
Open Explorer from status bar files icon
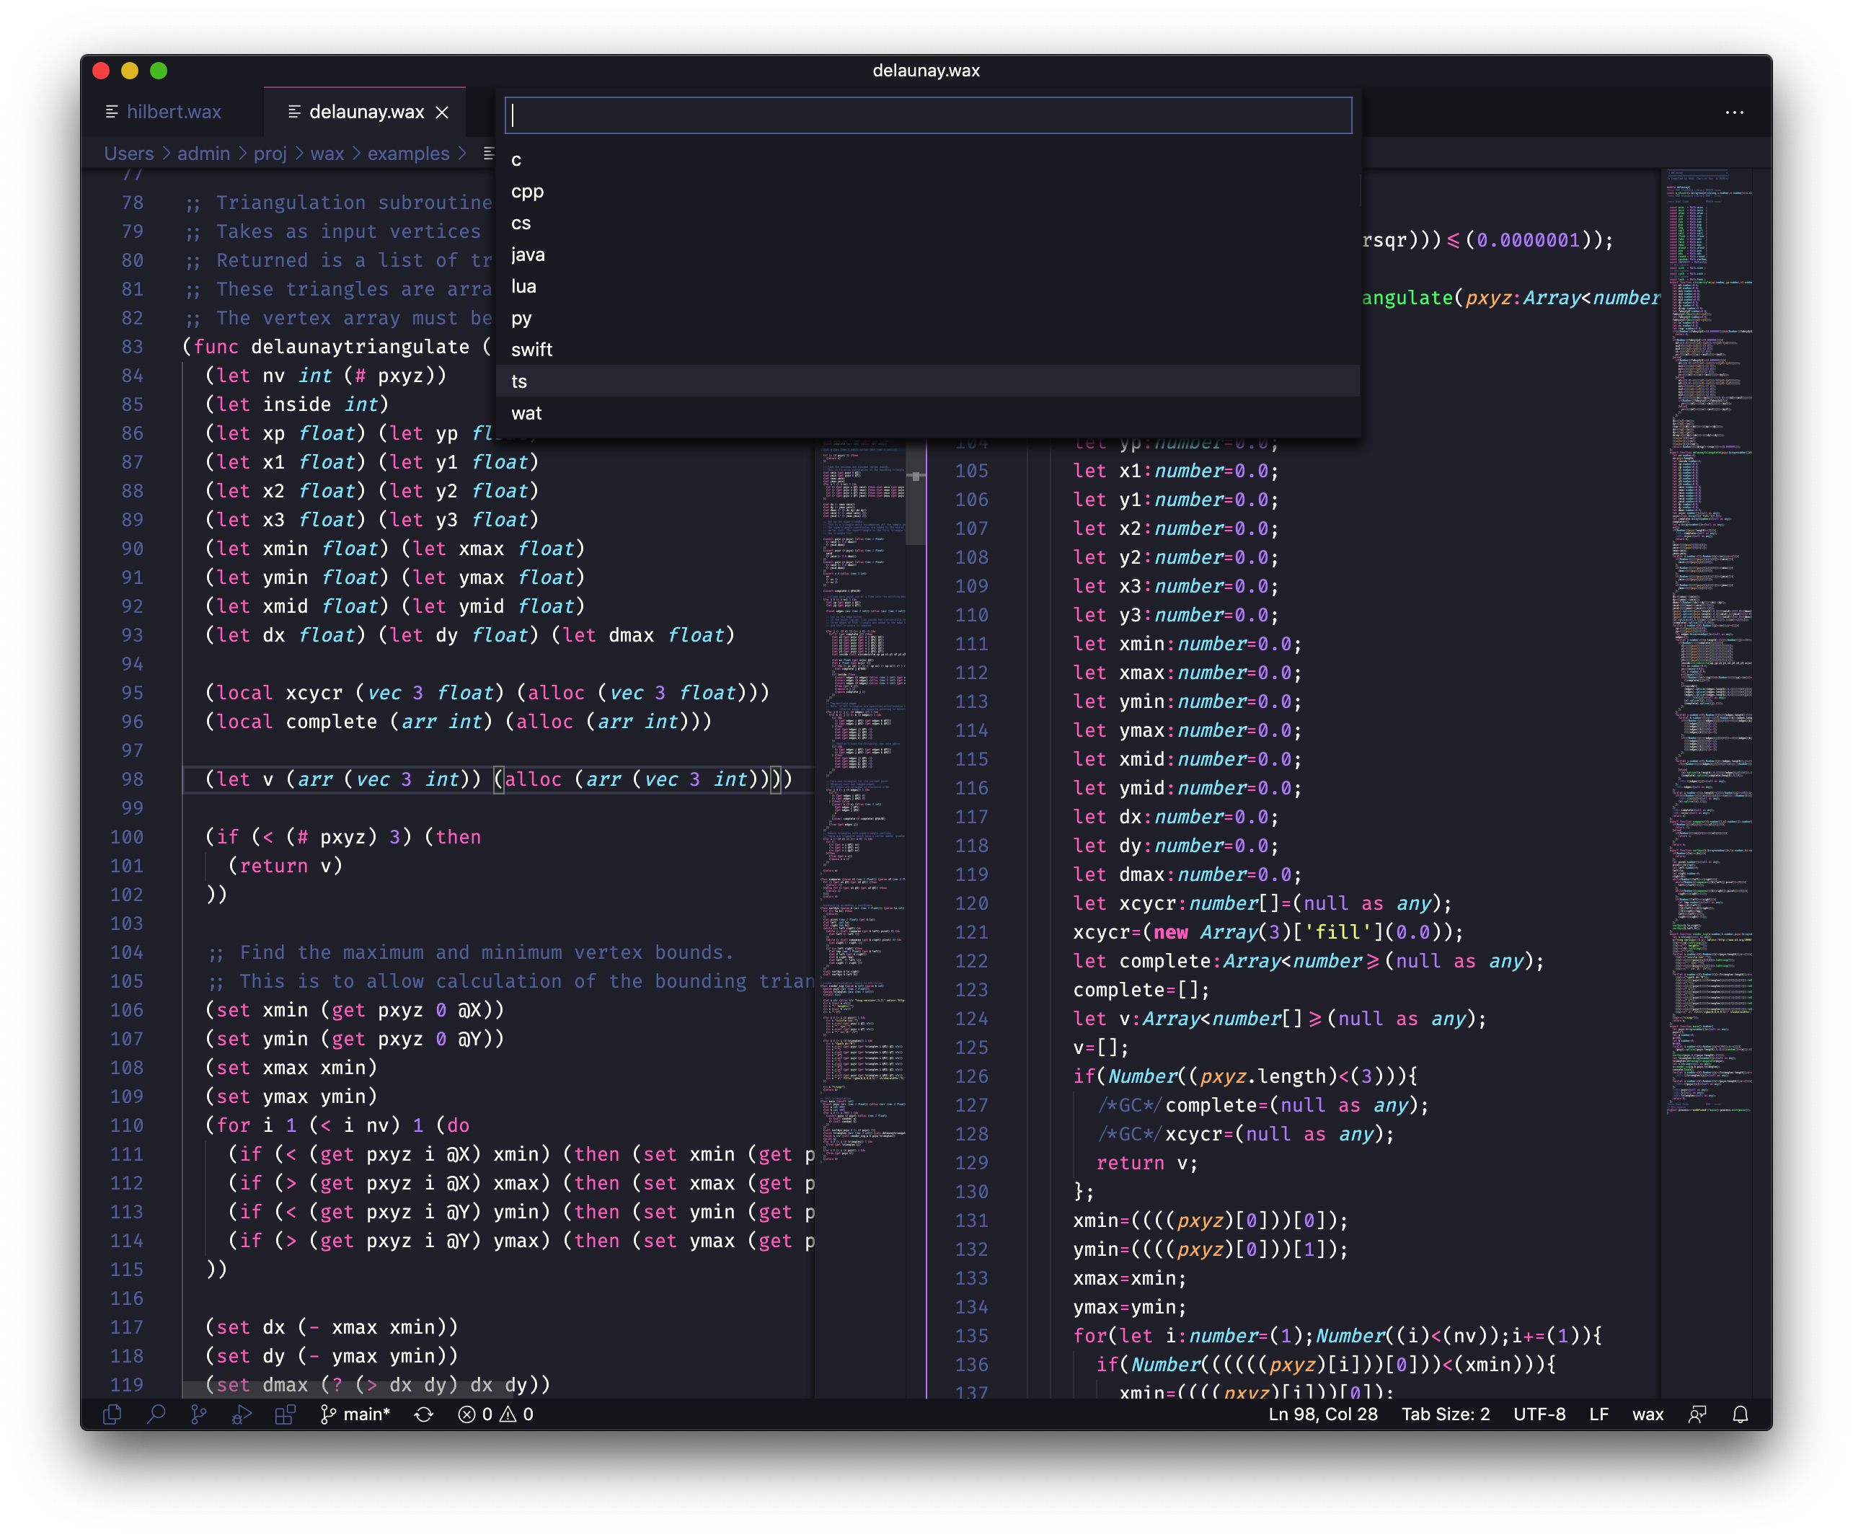[112, 1414]
